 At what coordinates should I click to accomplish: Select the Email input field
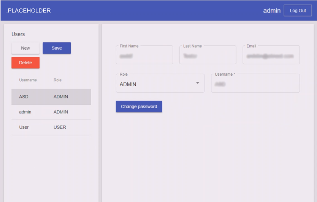(271, 56)
